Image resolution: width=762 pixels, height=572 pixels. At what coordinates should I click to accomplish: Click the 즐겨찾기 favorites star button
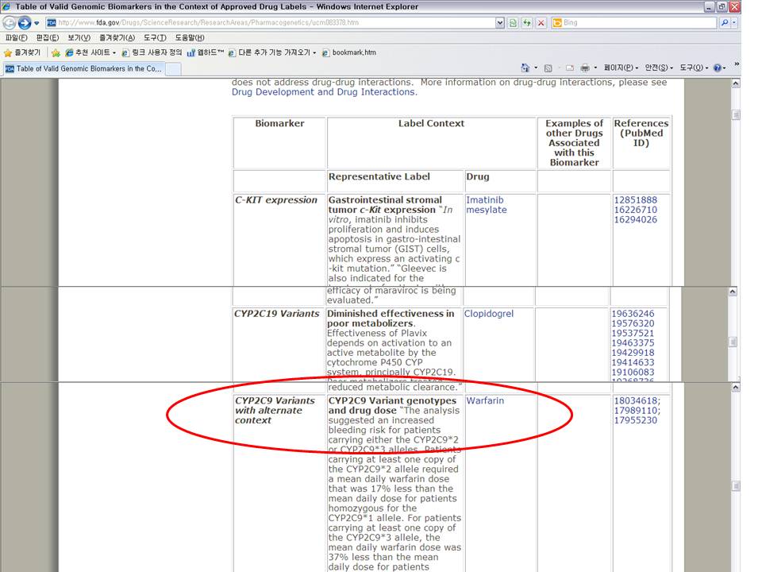pyautogui.click(x=22, y=52)
